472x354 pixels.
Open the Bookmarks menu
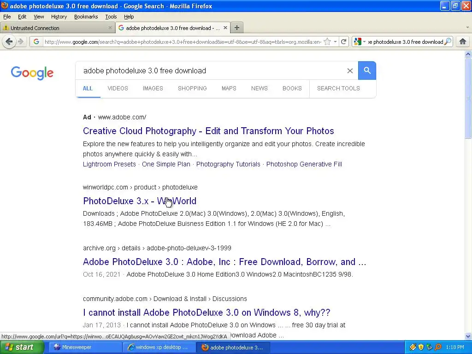click(x=86, y=17)
